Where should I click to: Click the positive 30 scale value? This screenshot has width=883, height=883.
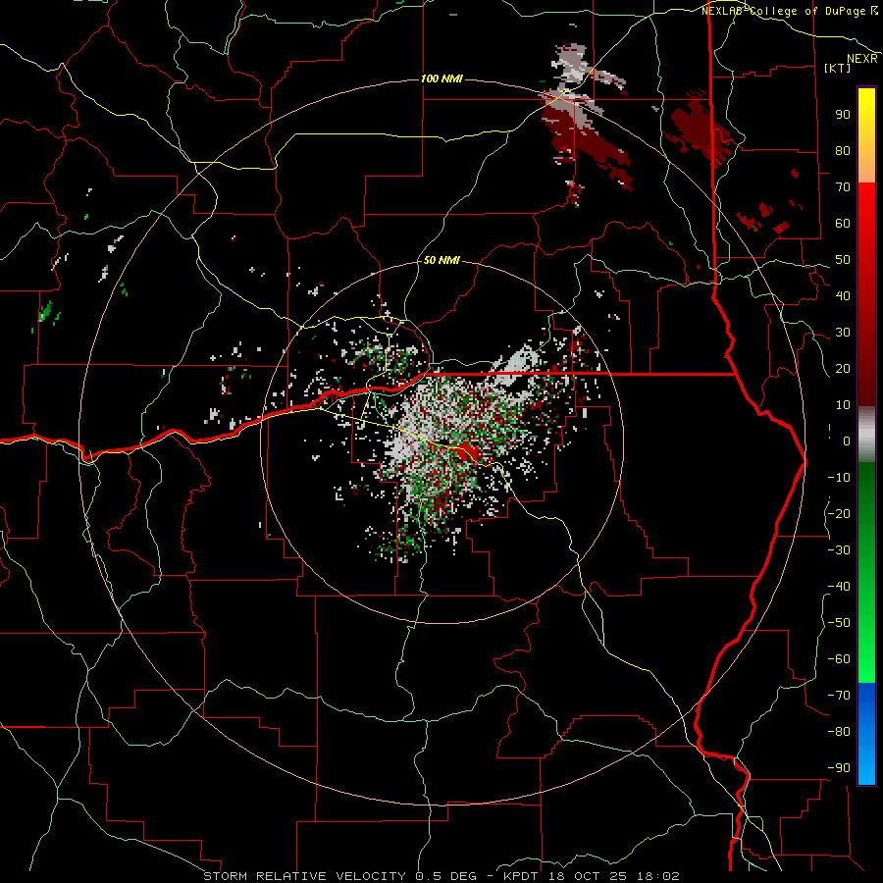click(843, 333)
